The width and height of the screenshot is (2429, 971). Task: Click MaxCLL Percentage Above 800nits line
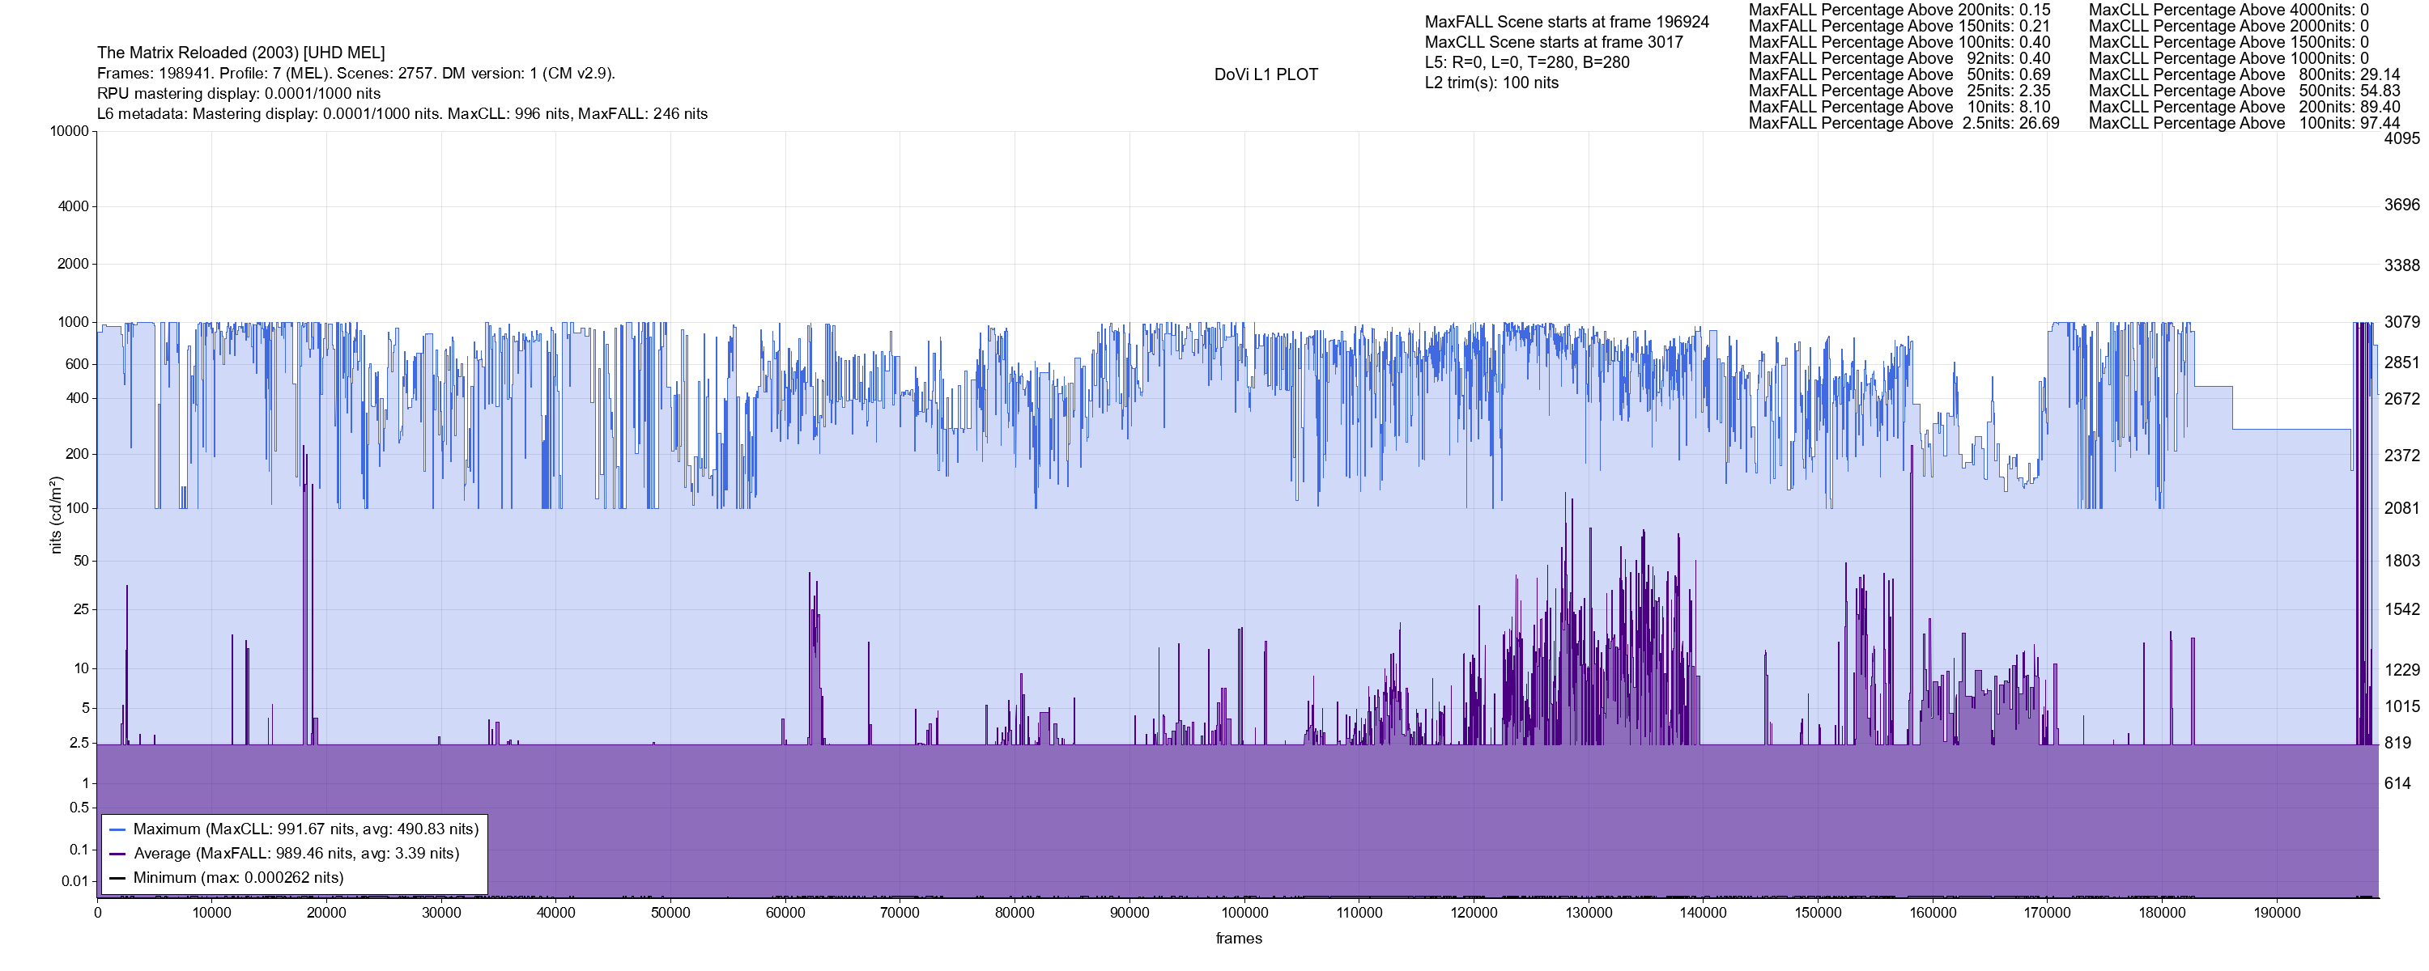point(2244,74)
